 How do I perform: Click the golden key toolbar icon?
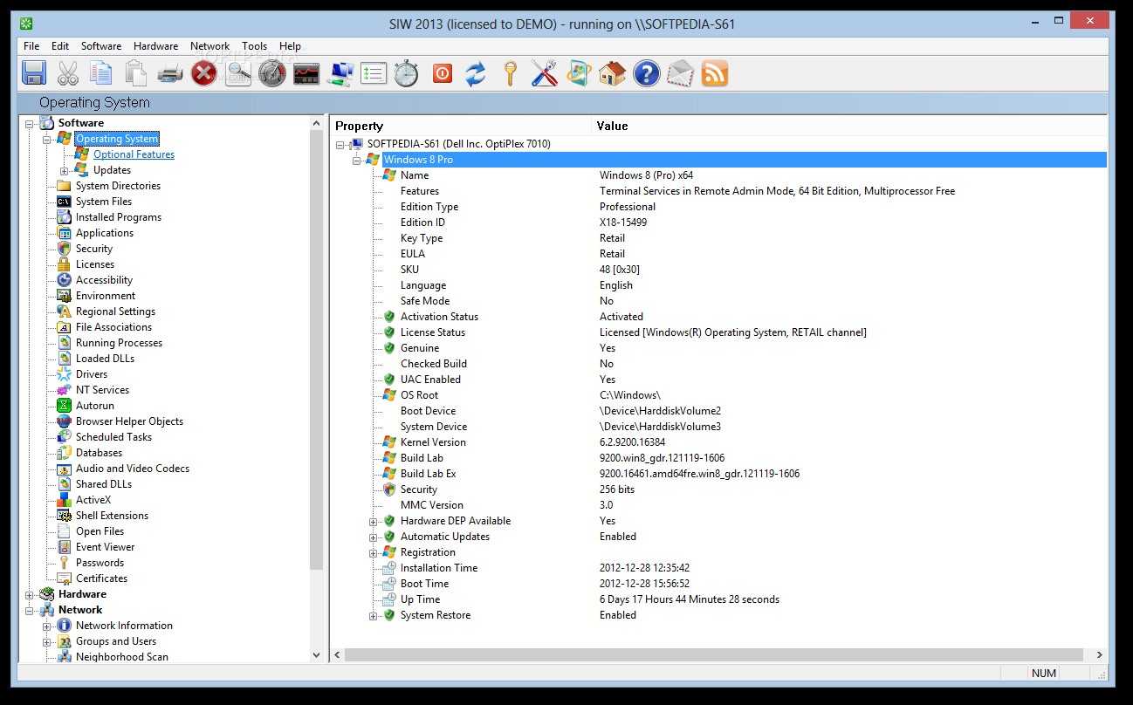(510, 73)
